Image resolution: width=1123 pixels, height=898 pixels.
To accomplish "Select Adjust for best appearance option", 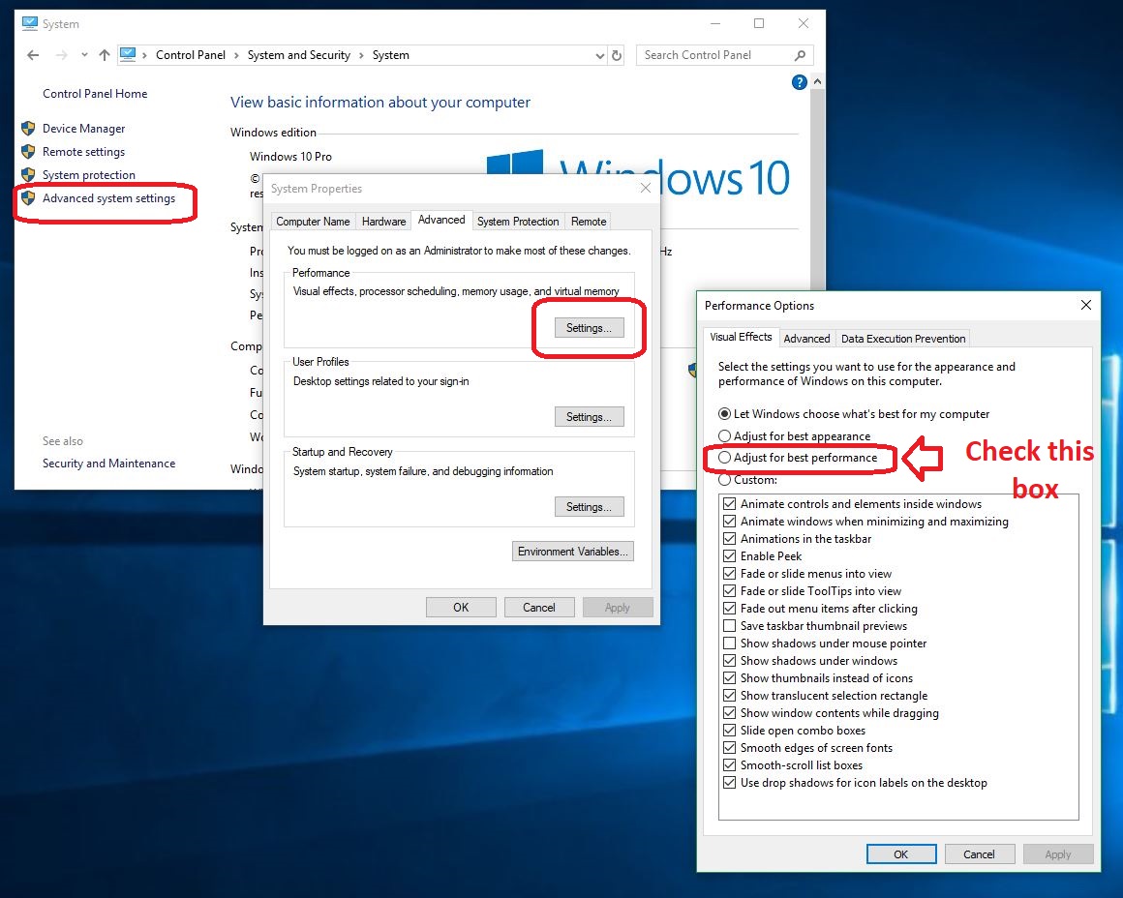I will [724, 436].
